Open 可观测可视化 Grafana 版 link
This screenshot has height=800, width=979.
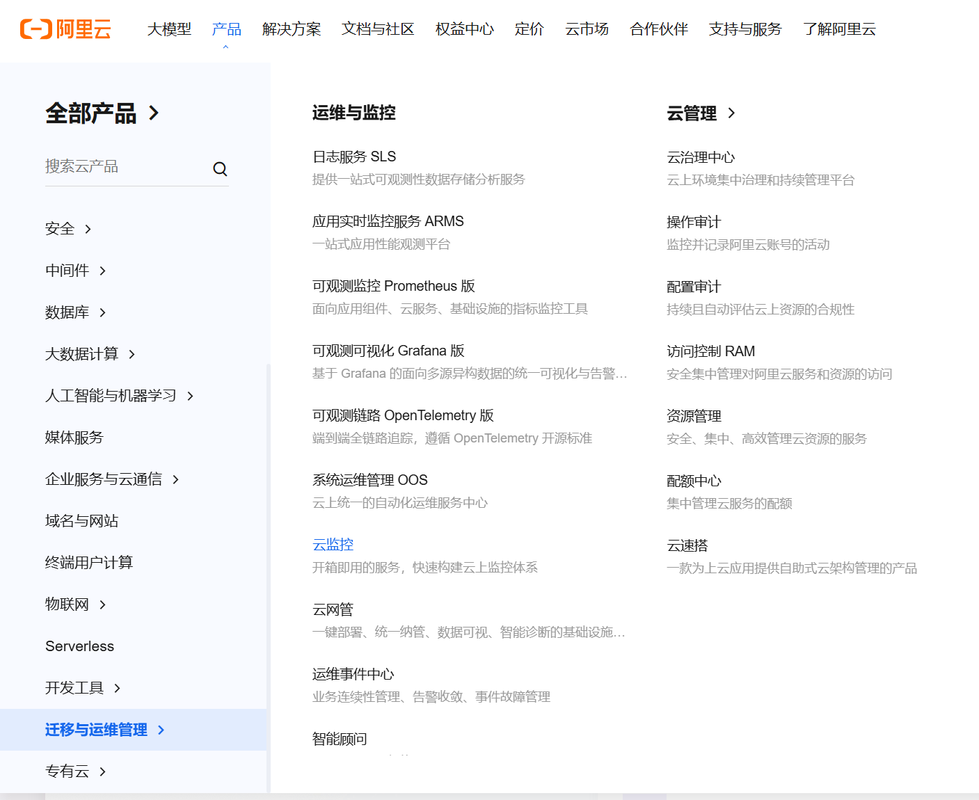tap(388, 351)
